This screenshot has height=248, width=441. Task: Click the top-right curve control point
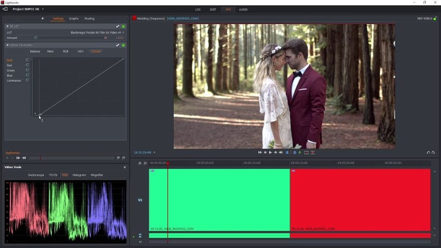123,59
